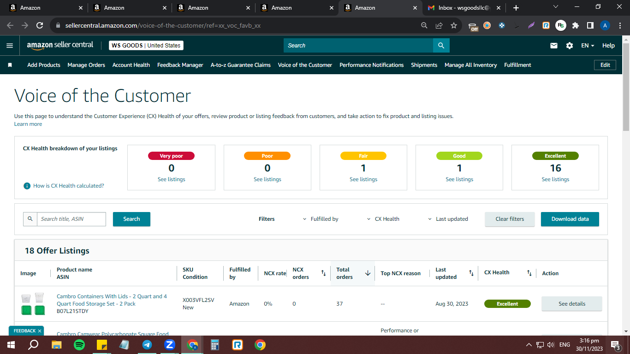
Task: Click the info icon beside How is CX Health calculated
Action: point(27,186)
